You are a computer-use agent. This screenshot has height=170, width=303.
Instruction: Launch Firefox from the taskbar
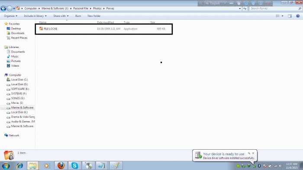click(61, 166)
